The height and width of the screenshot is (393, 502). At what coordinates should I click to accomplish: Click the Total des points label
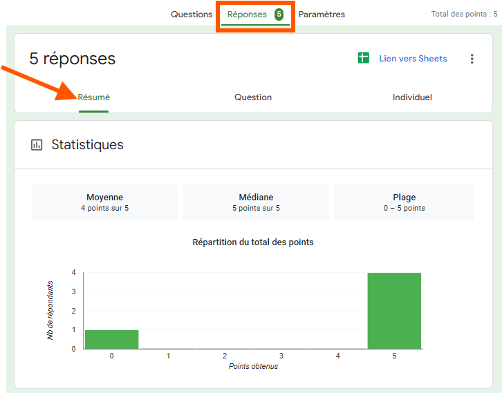[x=464, y=14]
